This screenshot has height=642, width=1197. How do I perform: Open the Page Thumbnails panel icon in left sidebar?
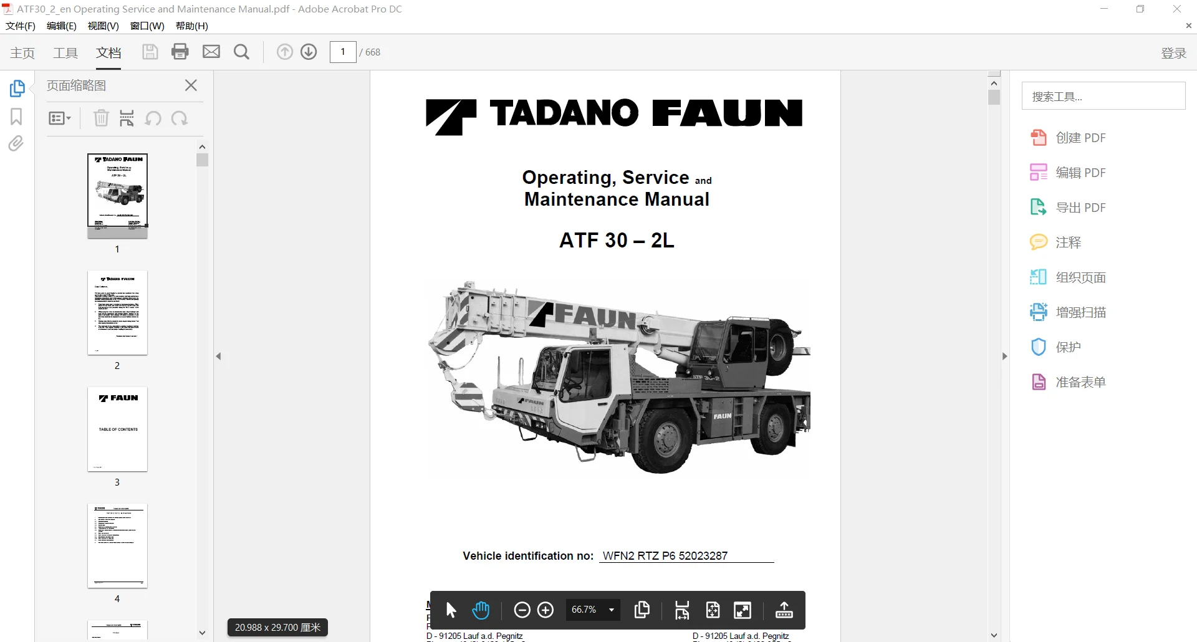click(x=17, y=89)
